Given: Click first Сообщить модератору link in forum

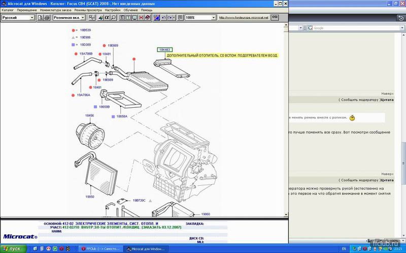Looking at the screenshot, I should click(360, 100).
